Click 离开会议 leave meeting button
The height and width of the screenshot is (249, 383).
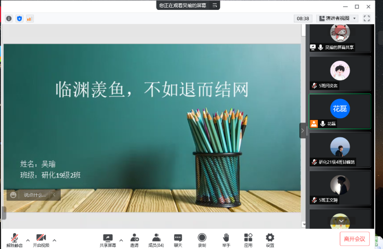point(355,239)
